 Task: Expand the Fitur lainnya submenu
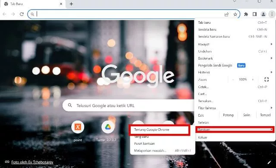235,108
